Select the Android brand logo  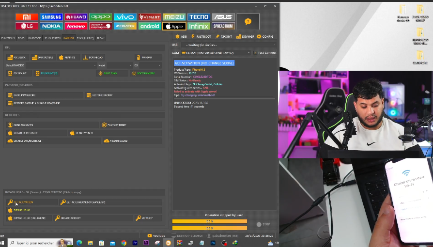150,26
